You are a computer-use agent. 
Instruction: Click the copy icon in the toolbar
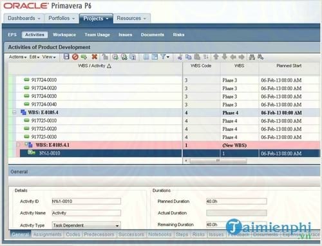coord(188,57)
